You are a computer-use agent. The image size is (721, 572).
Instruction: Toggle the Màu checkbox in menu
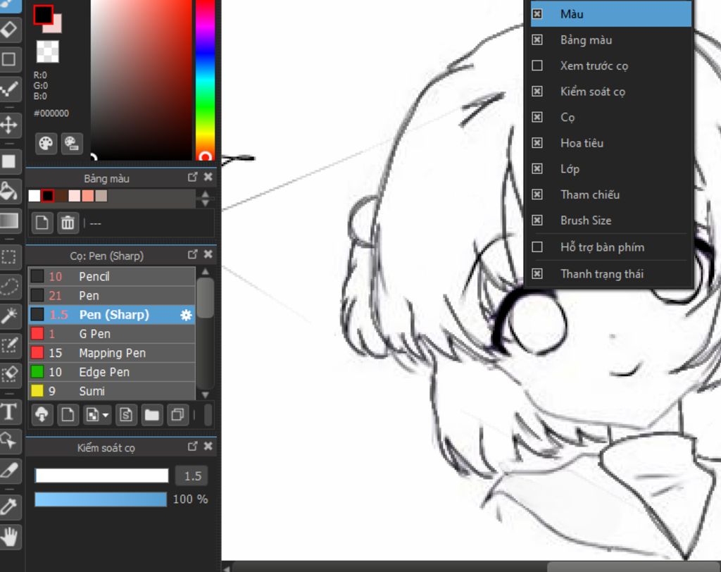tap(537, 14)
